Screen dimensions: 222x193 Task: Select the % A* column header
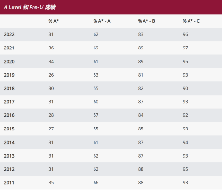[x=54, y=21]
